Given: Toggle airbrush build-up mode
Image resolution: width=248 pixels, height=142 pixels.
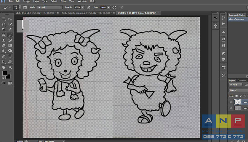Looking at the screenshot, I should pyautogui.click(x=114, y=7).
